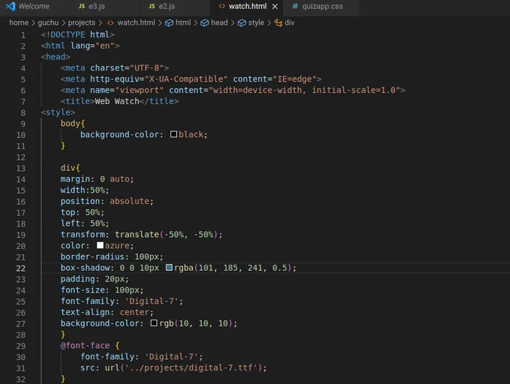Image resolution: width=510 pixels, height=384 pixels.
Task: Click line number 22 in the gutter
Action: pyautogui.click(x=20, y=268)
